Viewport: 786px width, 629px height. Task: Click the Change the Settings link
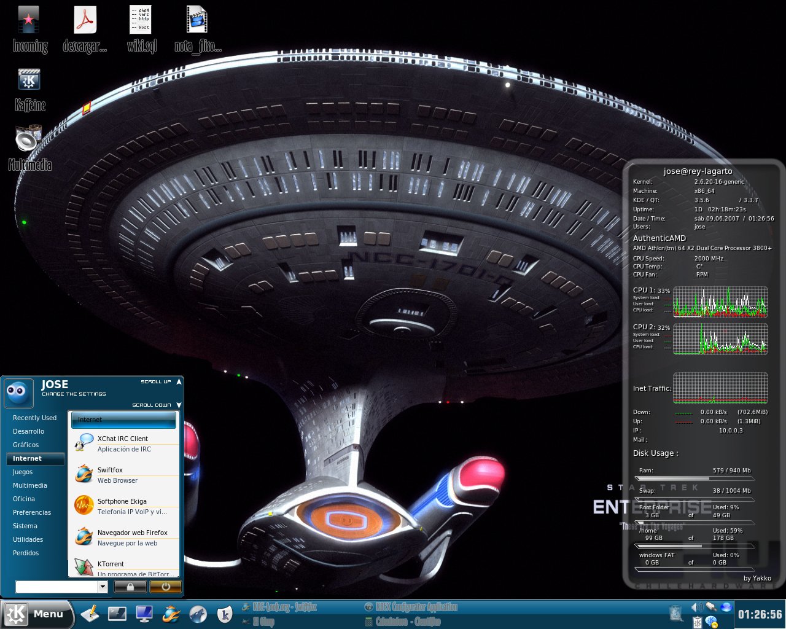(74, 394)
